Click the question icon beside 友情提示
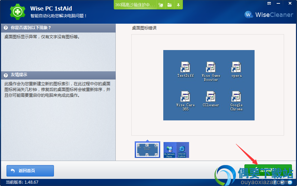297x186 pixels. [6, 75]
